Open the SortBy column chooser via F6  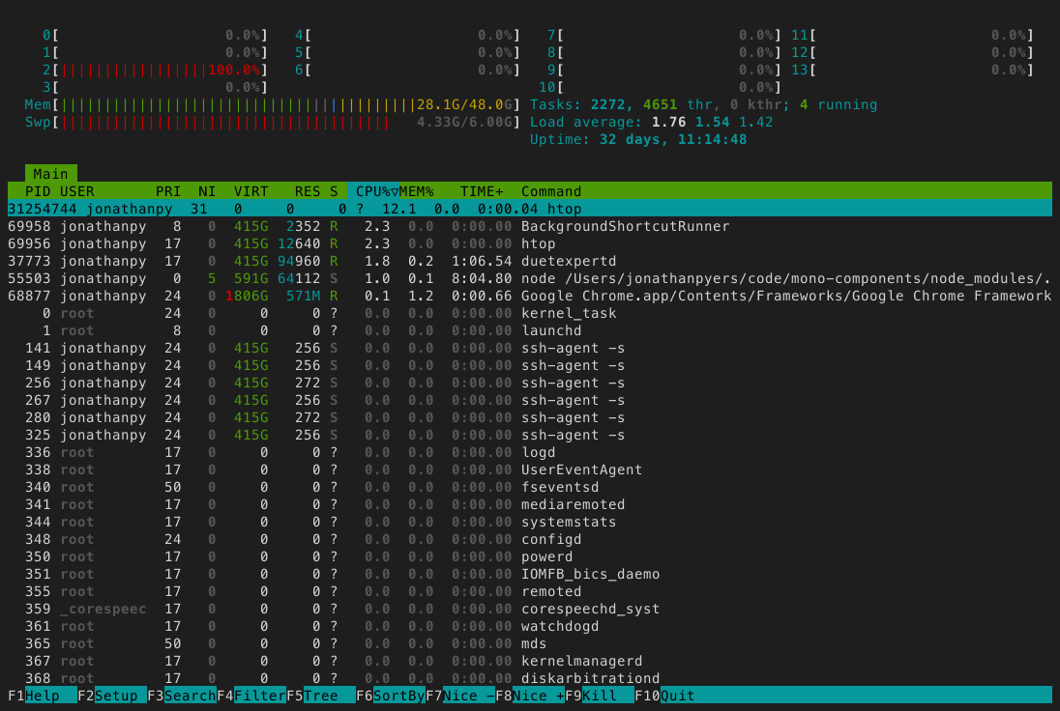click(392, 695)
